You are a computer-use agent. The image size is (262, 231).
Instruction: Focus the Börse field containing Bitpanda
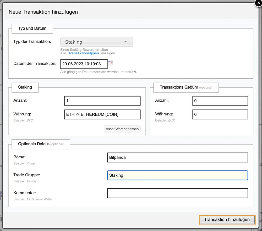pyautogui.click(x=177, y=158)
